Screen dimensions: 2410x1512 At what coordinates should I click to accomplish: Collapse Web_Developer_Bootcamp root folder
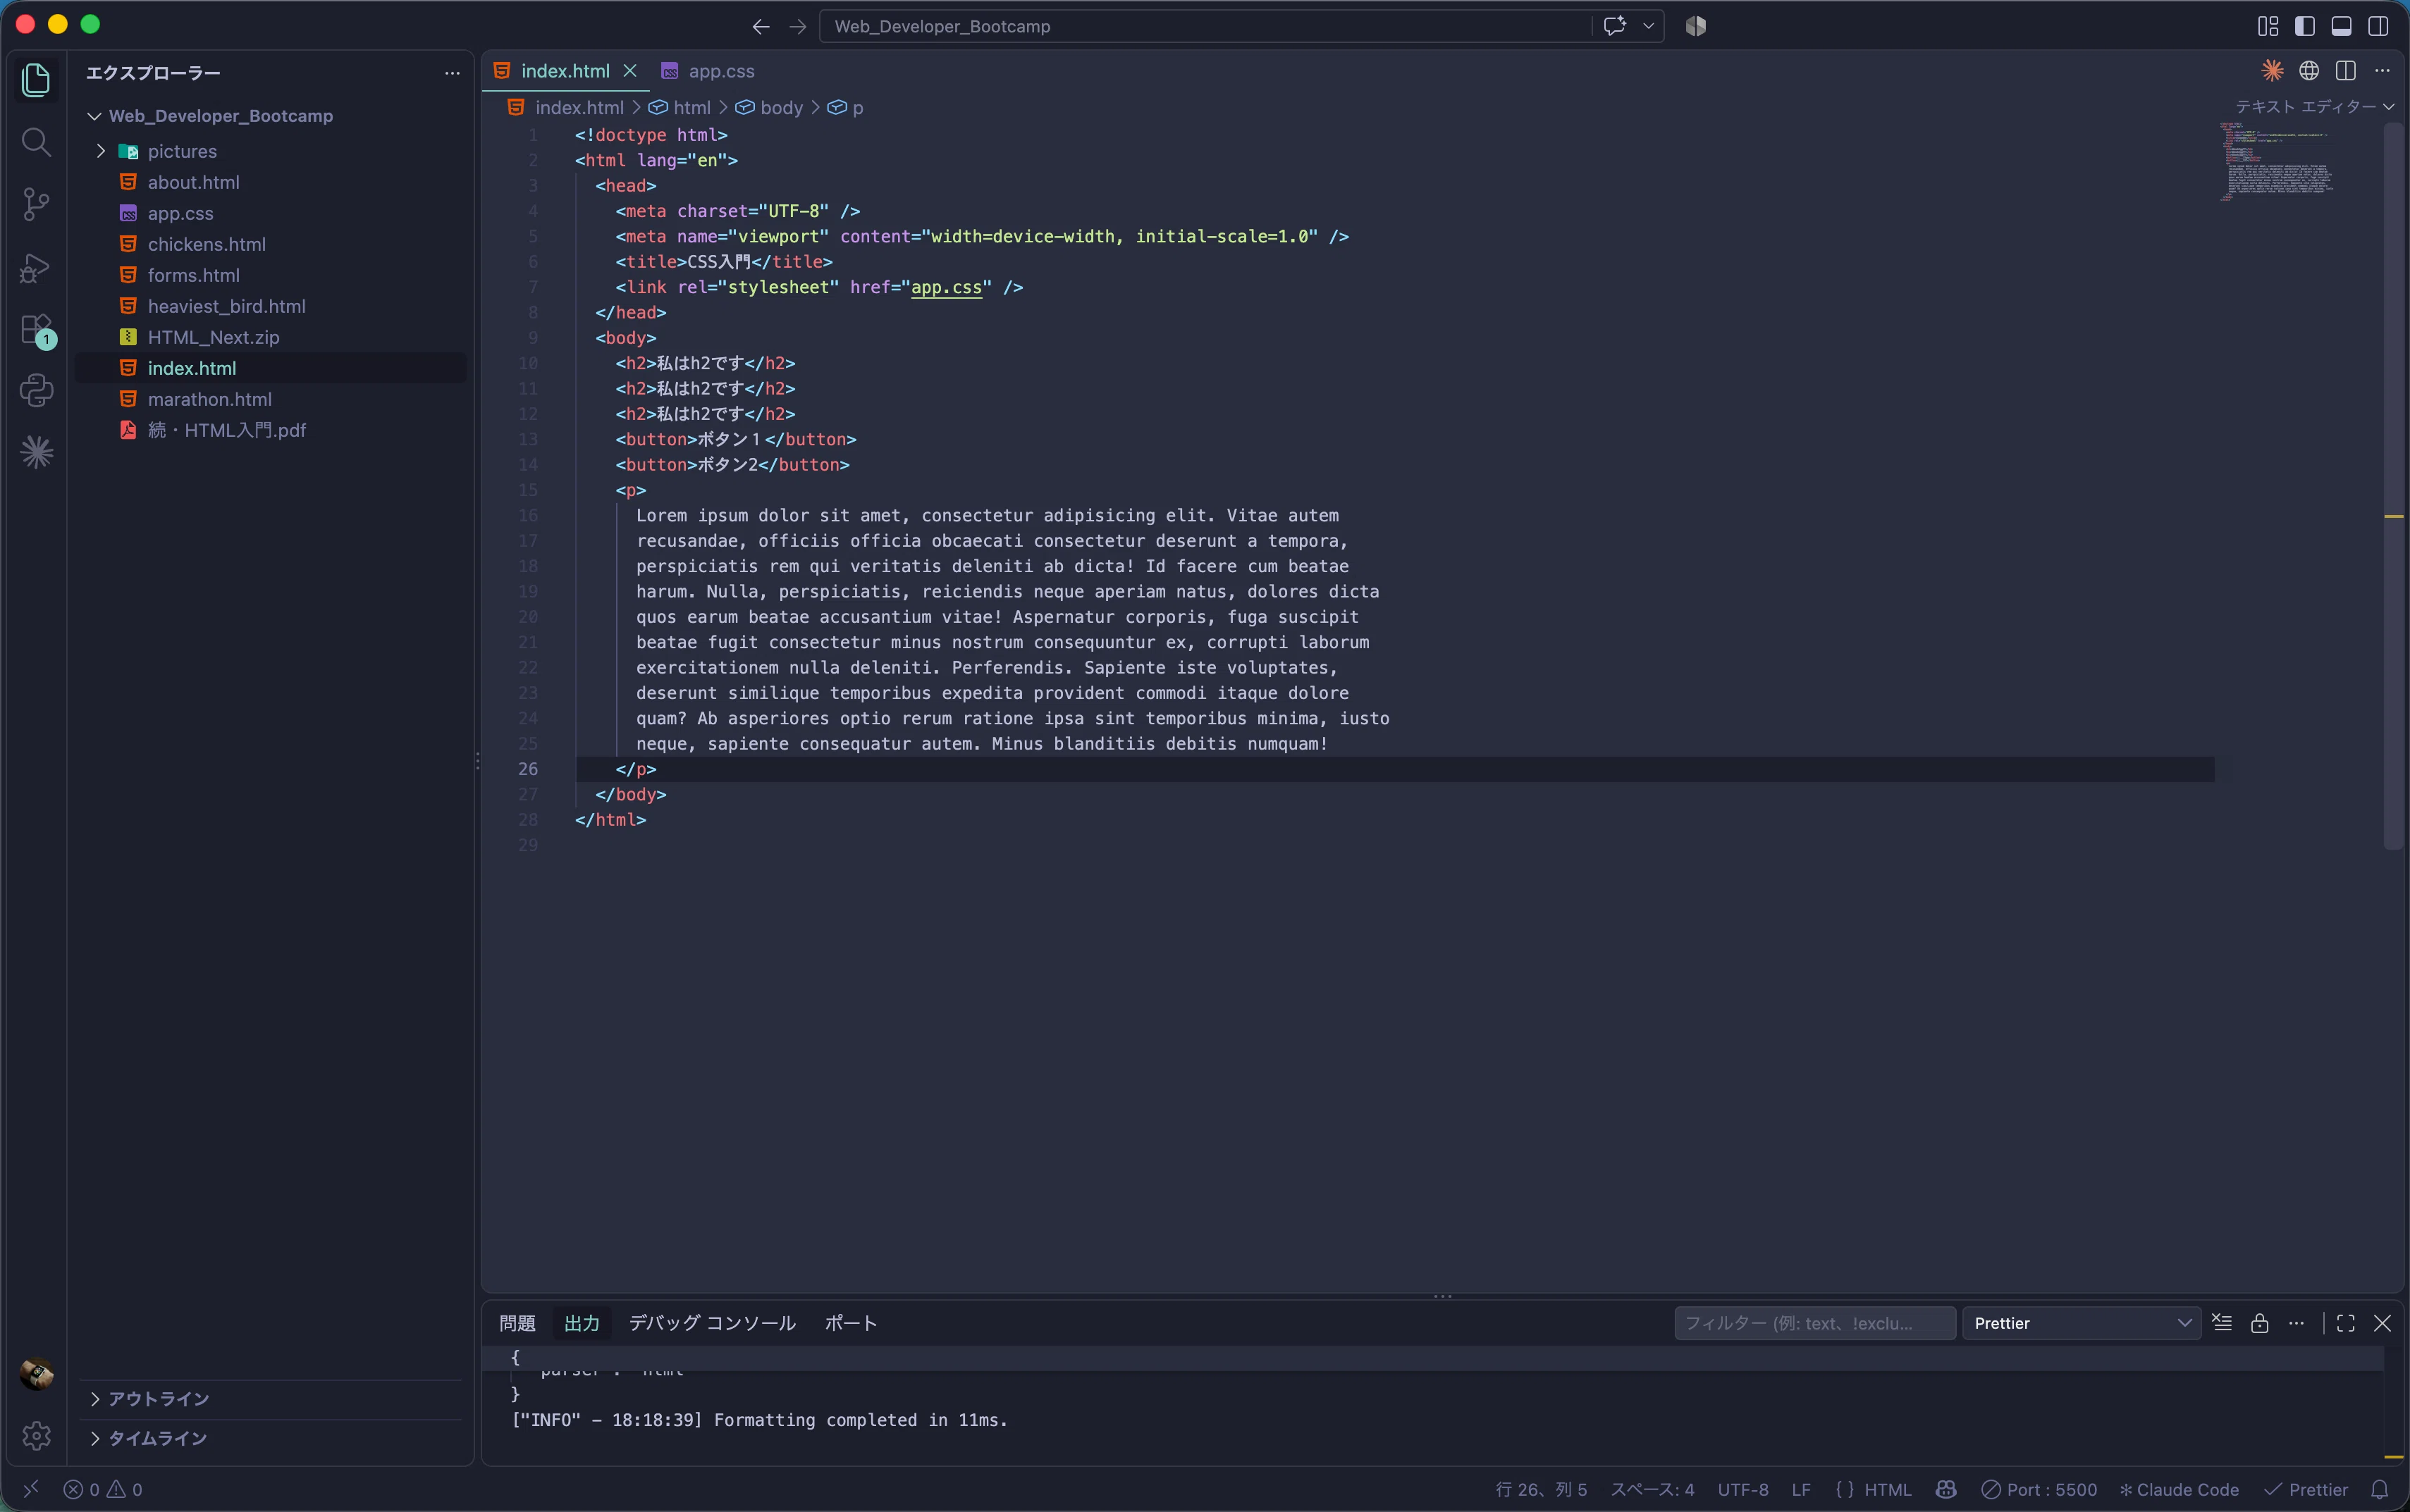click(x=94, y=116)
